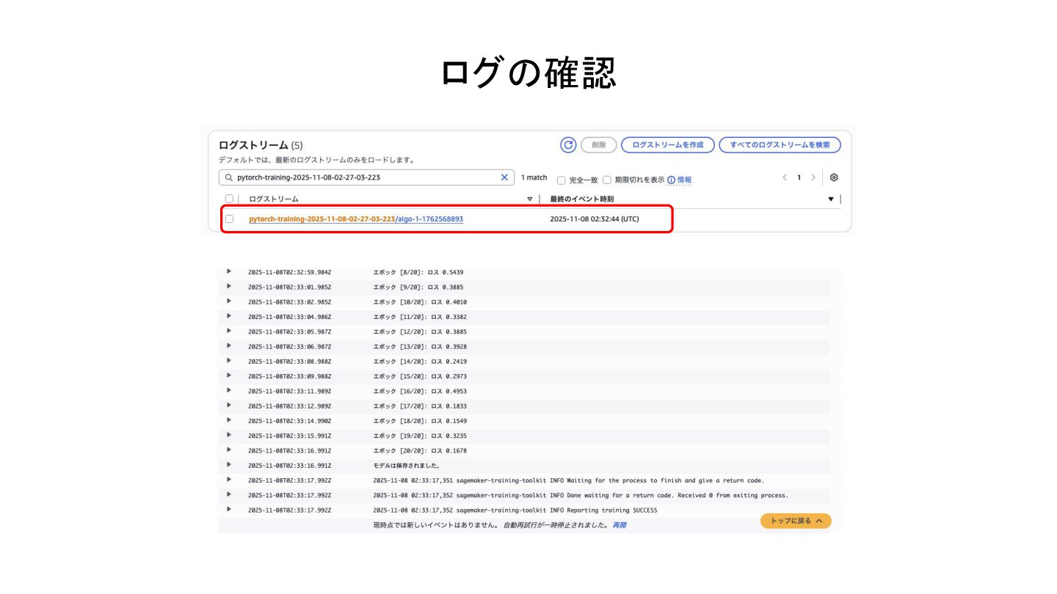1057x594 pixels.
Task: Click the message 'ロス 0.1833' for epoch 17
Action: [x=448, y=406]
